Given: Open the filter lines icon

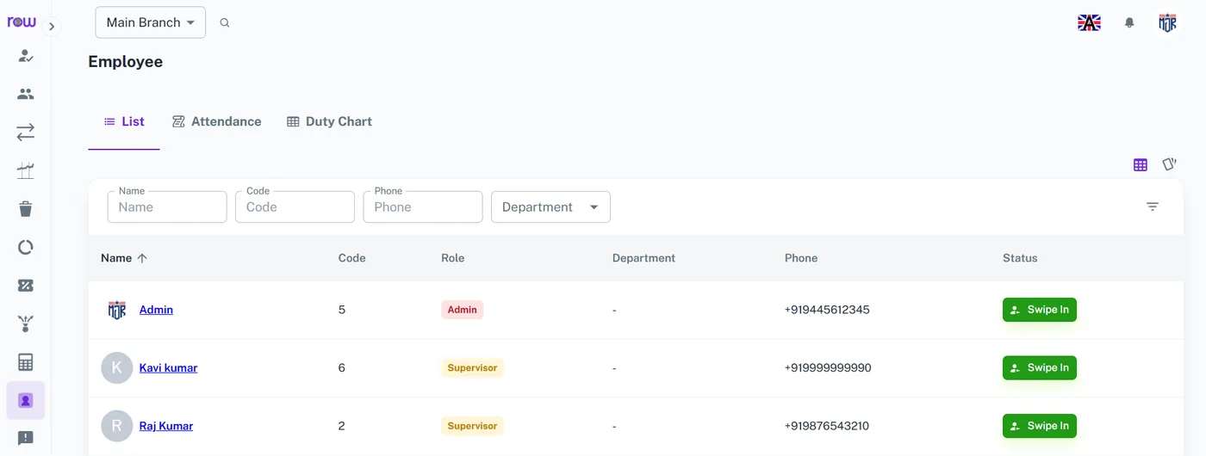Looking at the screenshot, I should pos(1153,206).
